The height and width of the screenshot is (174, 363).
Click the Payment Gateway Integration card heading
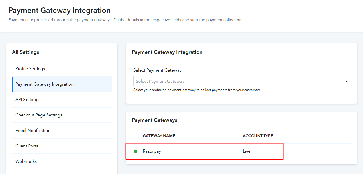[x=167, y=52]
